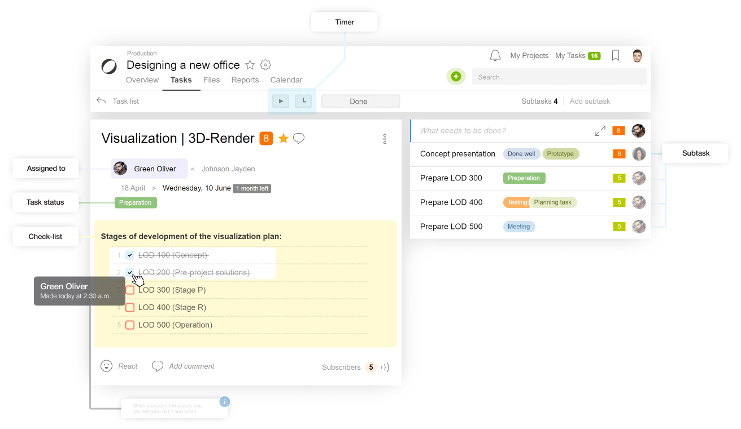Viewport: 741px width, 429px height.
Task: Click the bookmark icon in header
Action: (x=616, y=55)
